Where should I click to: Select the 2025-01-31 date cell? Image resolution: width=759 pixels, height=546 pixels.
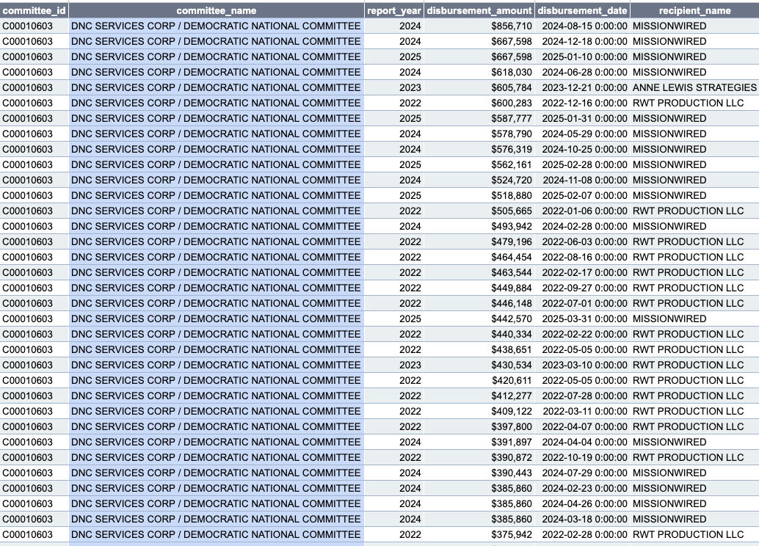[584, 118]
